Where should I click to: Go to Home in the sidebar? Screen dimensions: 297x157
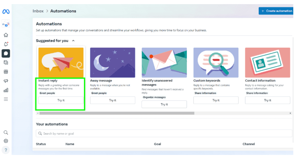click(6, 35)
